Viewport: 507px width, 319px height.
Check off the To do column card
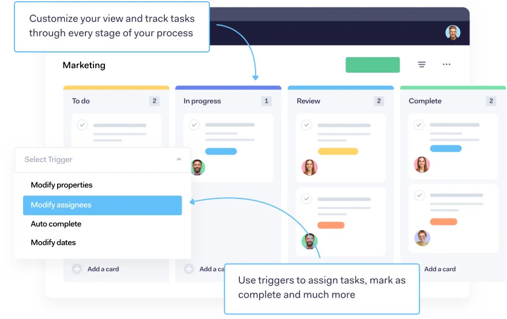click(x=82, y=125)
